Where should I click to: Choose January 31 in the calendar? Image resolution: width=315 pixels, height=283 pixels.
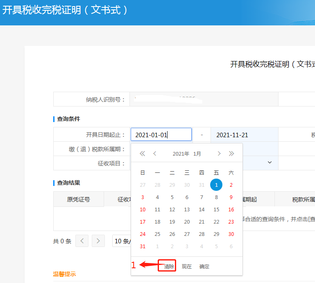(143, 246)
